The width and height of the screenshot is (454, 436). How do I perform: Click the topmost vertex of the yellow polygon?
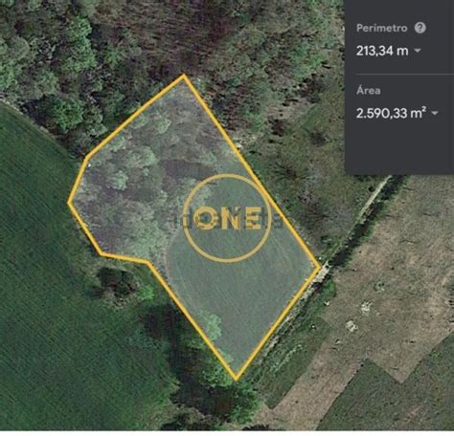184,76
